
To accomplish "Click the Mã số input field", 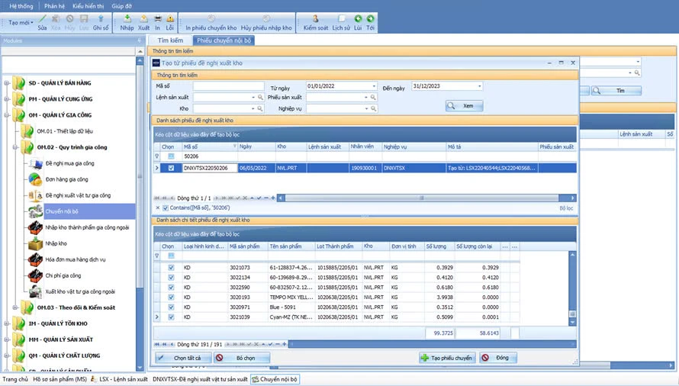I will click(x=229, y=86).
